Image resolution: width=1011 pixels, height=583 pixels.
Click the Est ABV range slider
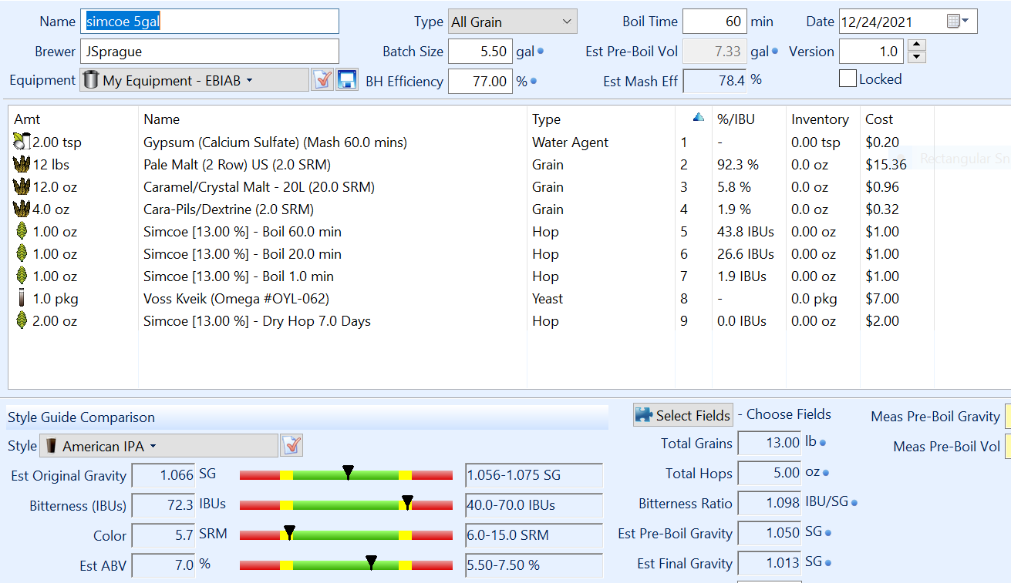click(x=346, y=565)
